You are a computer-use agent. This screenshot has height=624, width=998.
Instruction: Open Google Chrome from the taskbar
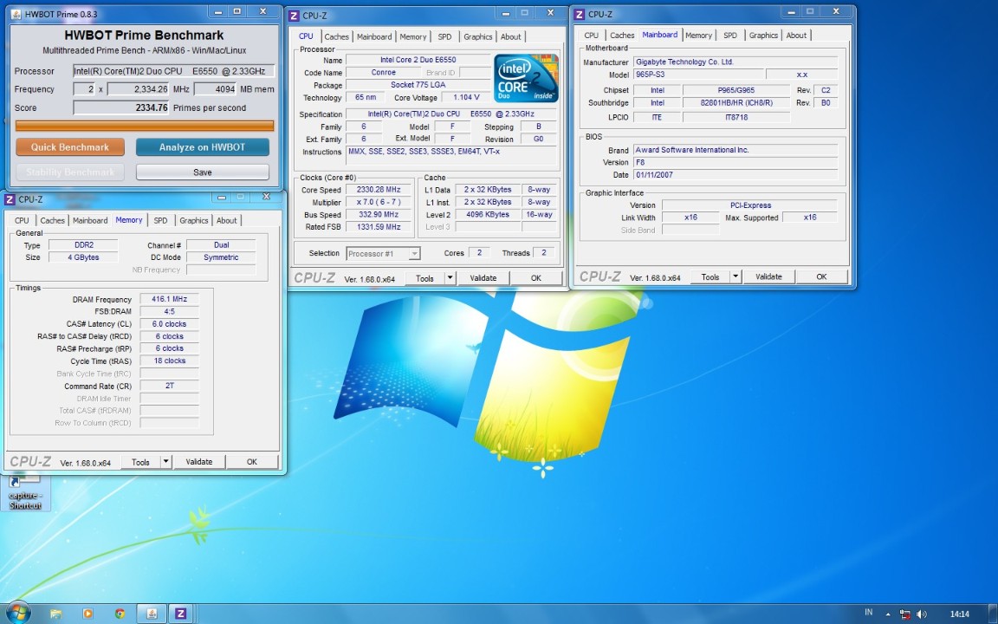[120, 614]
